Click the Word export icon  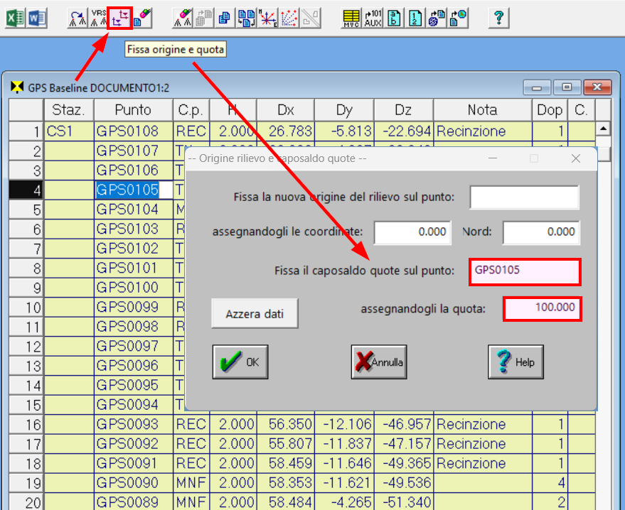(37, 18)
